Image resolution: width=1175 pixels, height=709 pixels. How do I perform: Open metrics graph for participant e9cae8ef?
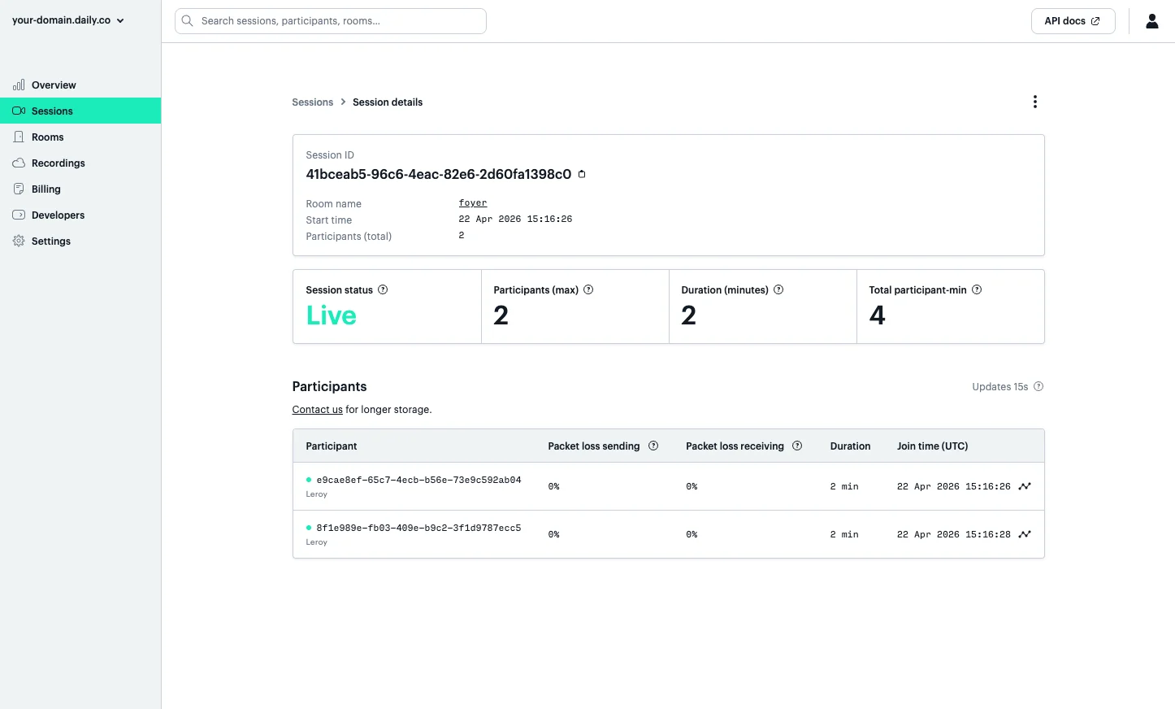[x=1025, y=486]
